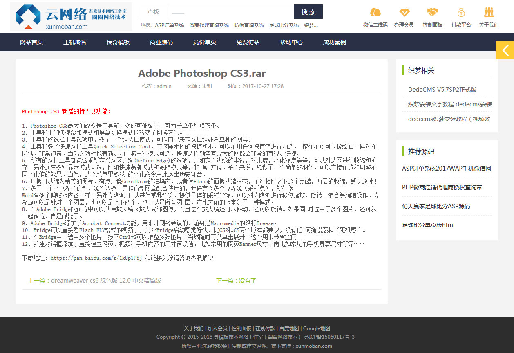Open the 关于我们 people icon
Screen dimensions: 514x353
coord(489,12)
